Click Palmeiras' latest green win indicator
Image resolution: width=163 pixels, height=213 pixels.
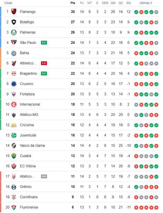pyautogui.click(x=156, y=33)
